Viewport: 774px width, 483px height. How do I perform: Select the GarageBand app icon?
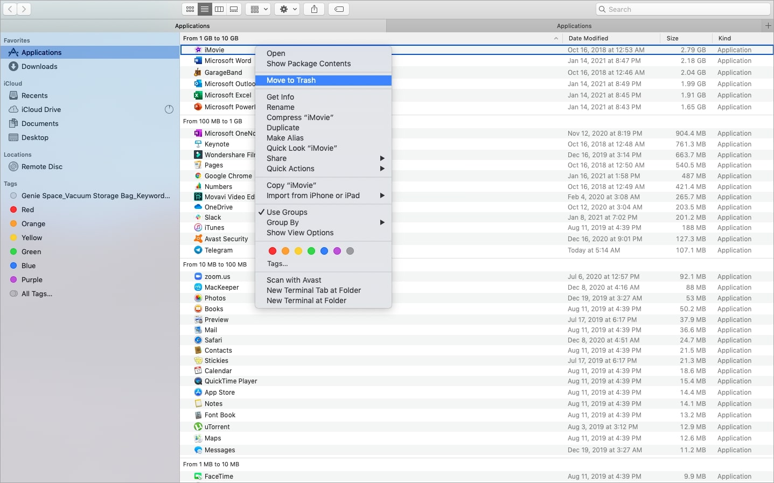(x=198, y=72)
